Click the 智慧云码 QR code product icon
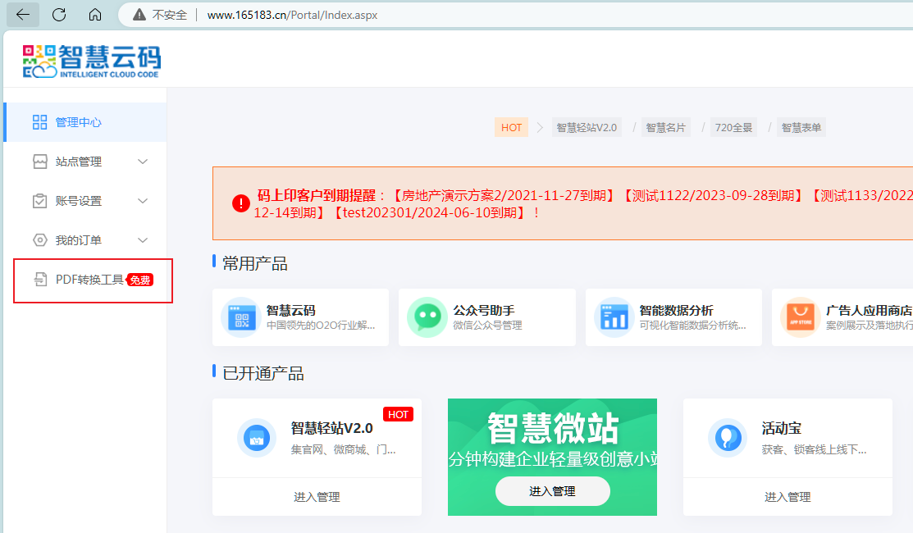This screenshot has height=533, width=913. 240,317
